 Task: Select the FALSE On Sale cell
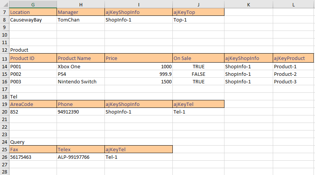(x=198, y=74)
